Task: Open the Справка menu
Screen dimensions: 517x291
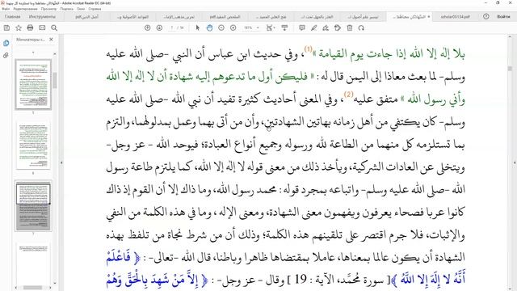Action: click(95, 9)
